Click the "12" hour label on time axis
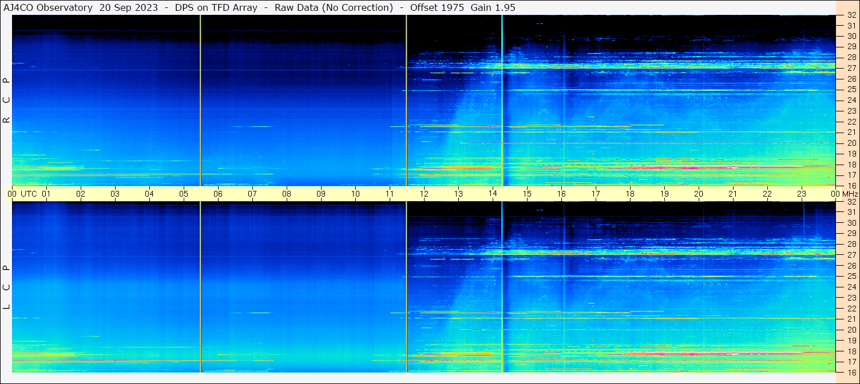Viewport: 860px width, 384px height. pos(424,194)
